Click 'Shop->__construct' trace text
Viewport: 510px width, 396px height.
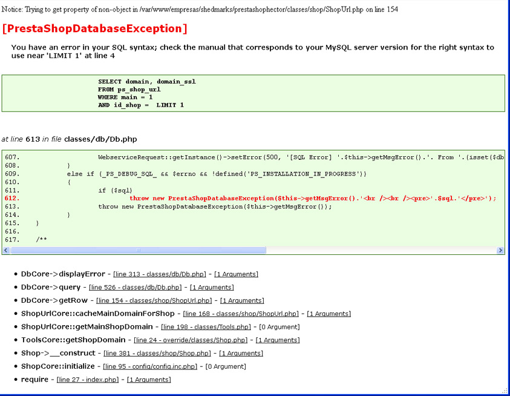(x=58, y=353)
